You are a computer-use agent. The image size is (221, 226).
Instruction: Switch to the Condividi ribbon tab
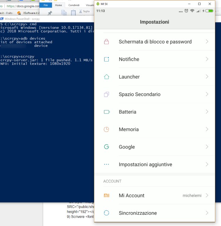pos(74,5)
